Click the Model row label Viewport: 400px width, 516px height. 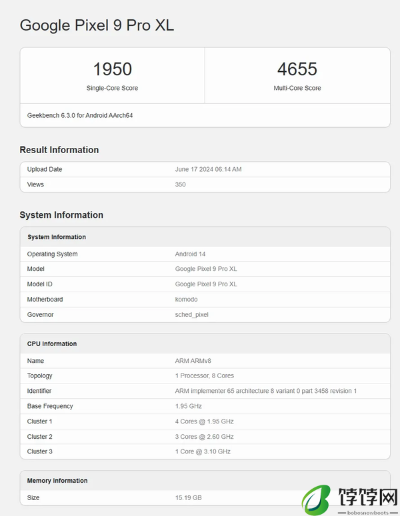coord(35,269)
